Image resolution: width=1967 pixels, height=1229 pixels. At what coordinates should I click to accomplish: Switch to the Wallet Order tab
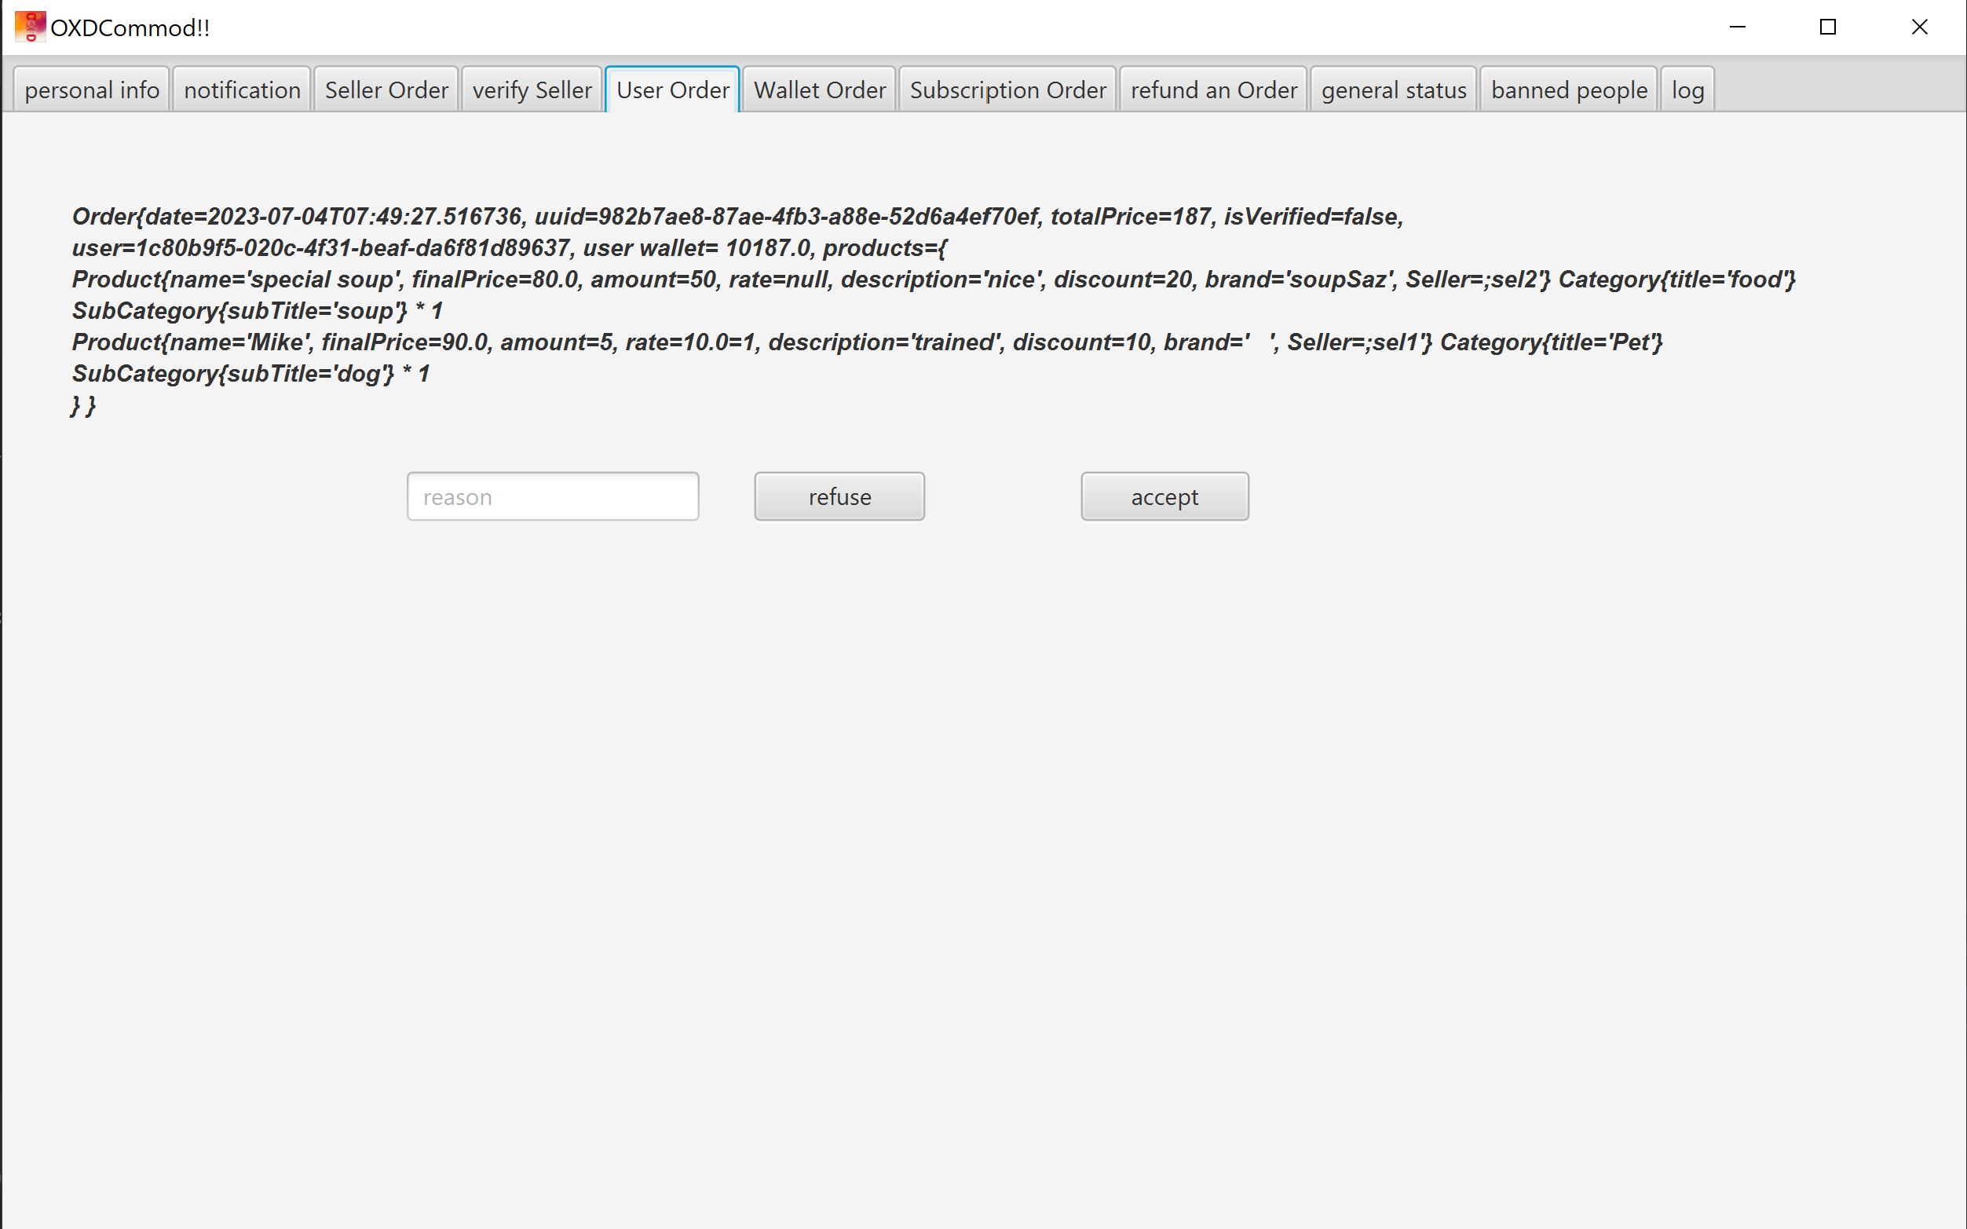819,90
